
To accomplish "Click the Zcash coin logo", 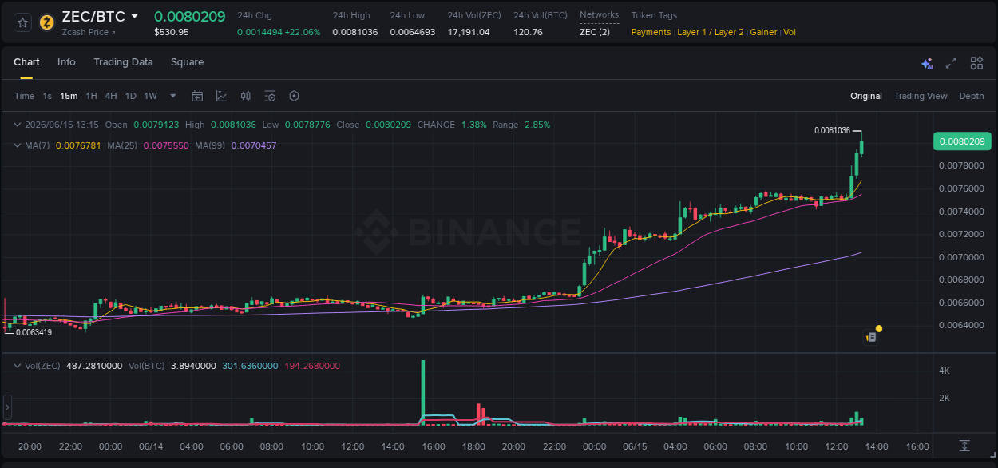I will click(46, 22).
